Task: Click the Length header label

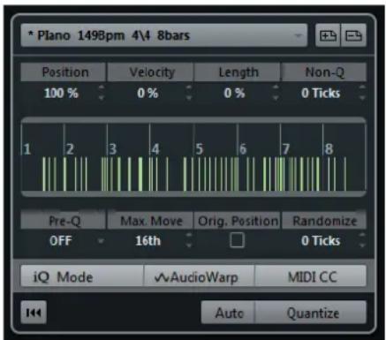Action: point(237,72)
